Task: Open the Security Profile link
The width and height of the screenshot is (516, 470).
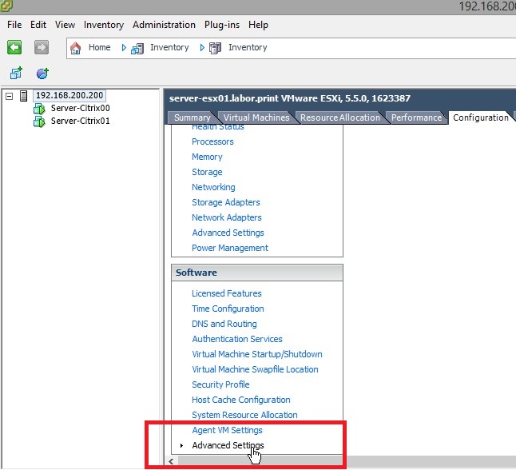Action: (x=220, y=384)
